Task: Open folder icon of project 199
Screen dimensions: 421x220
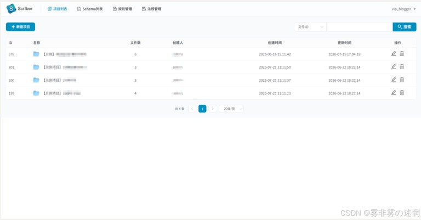Action: pyautogui.click(x=36, y=93)
